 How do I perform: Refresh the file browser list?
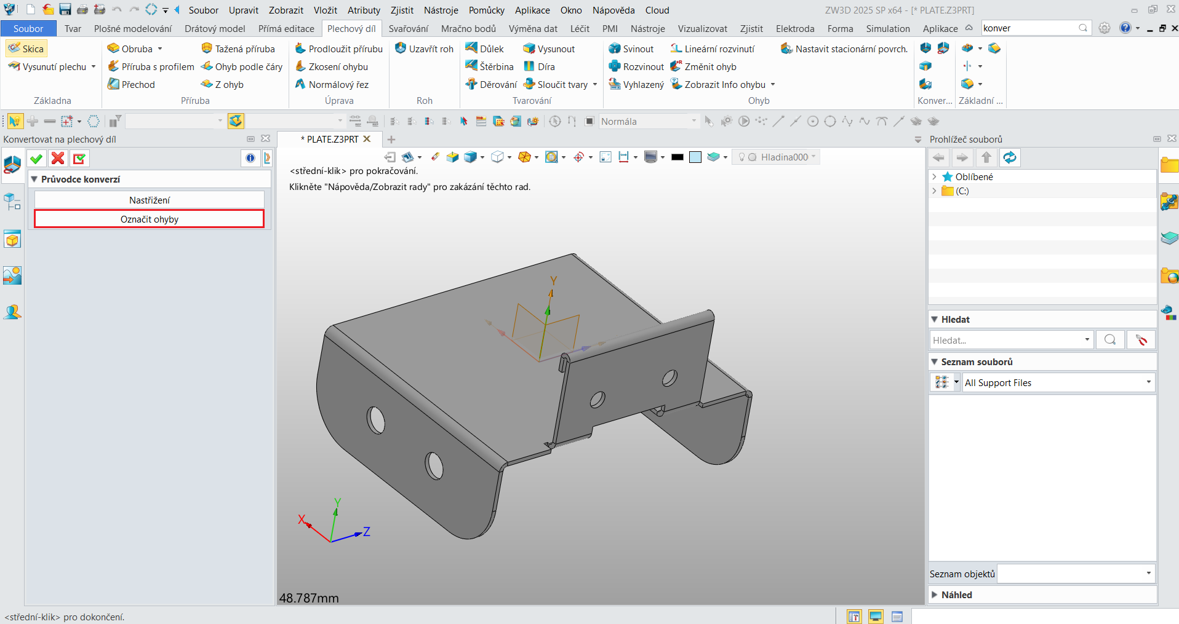coord(1010,158)
